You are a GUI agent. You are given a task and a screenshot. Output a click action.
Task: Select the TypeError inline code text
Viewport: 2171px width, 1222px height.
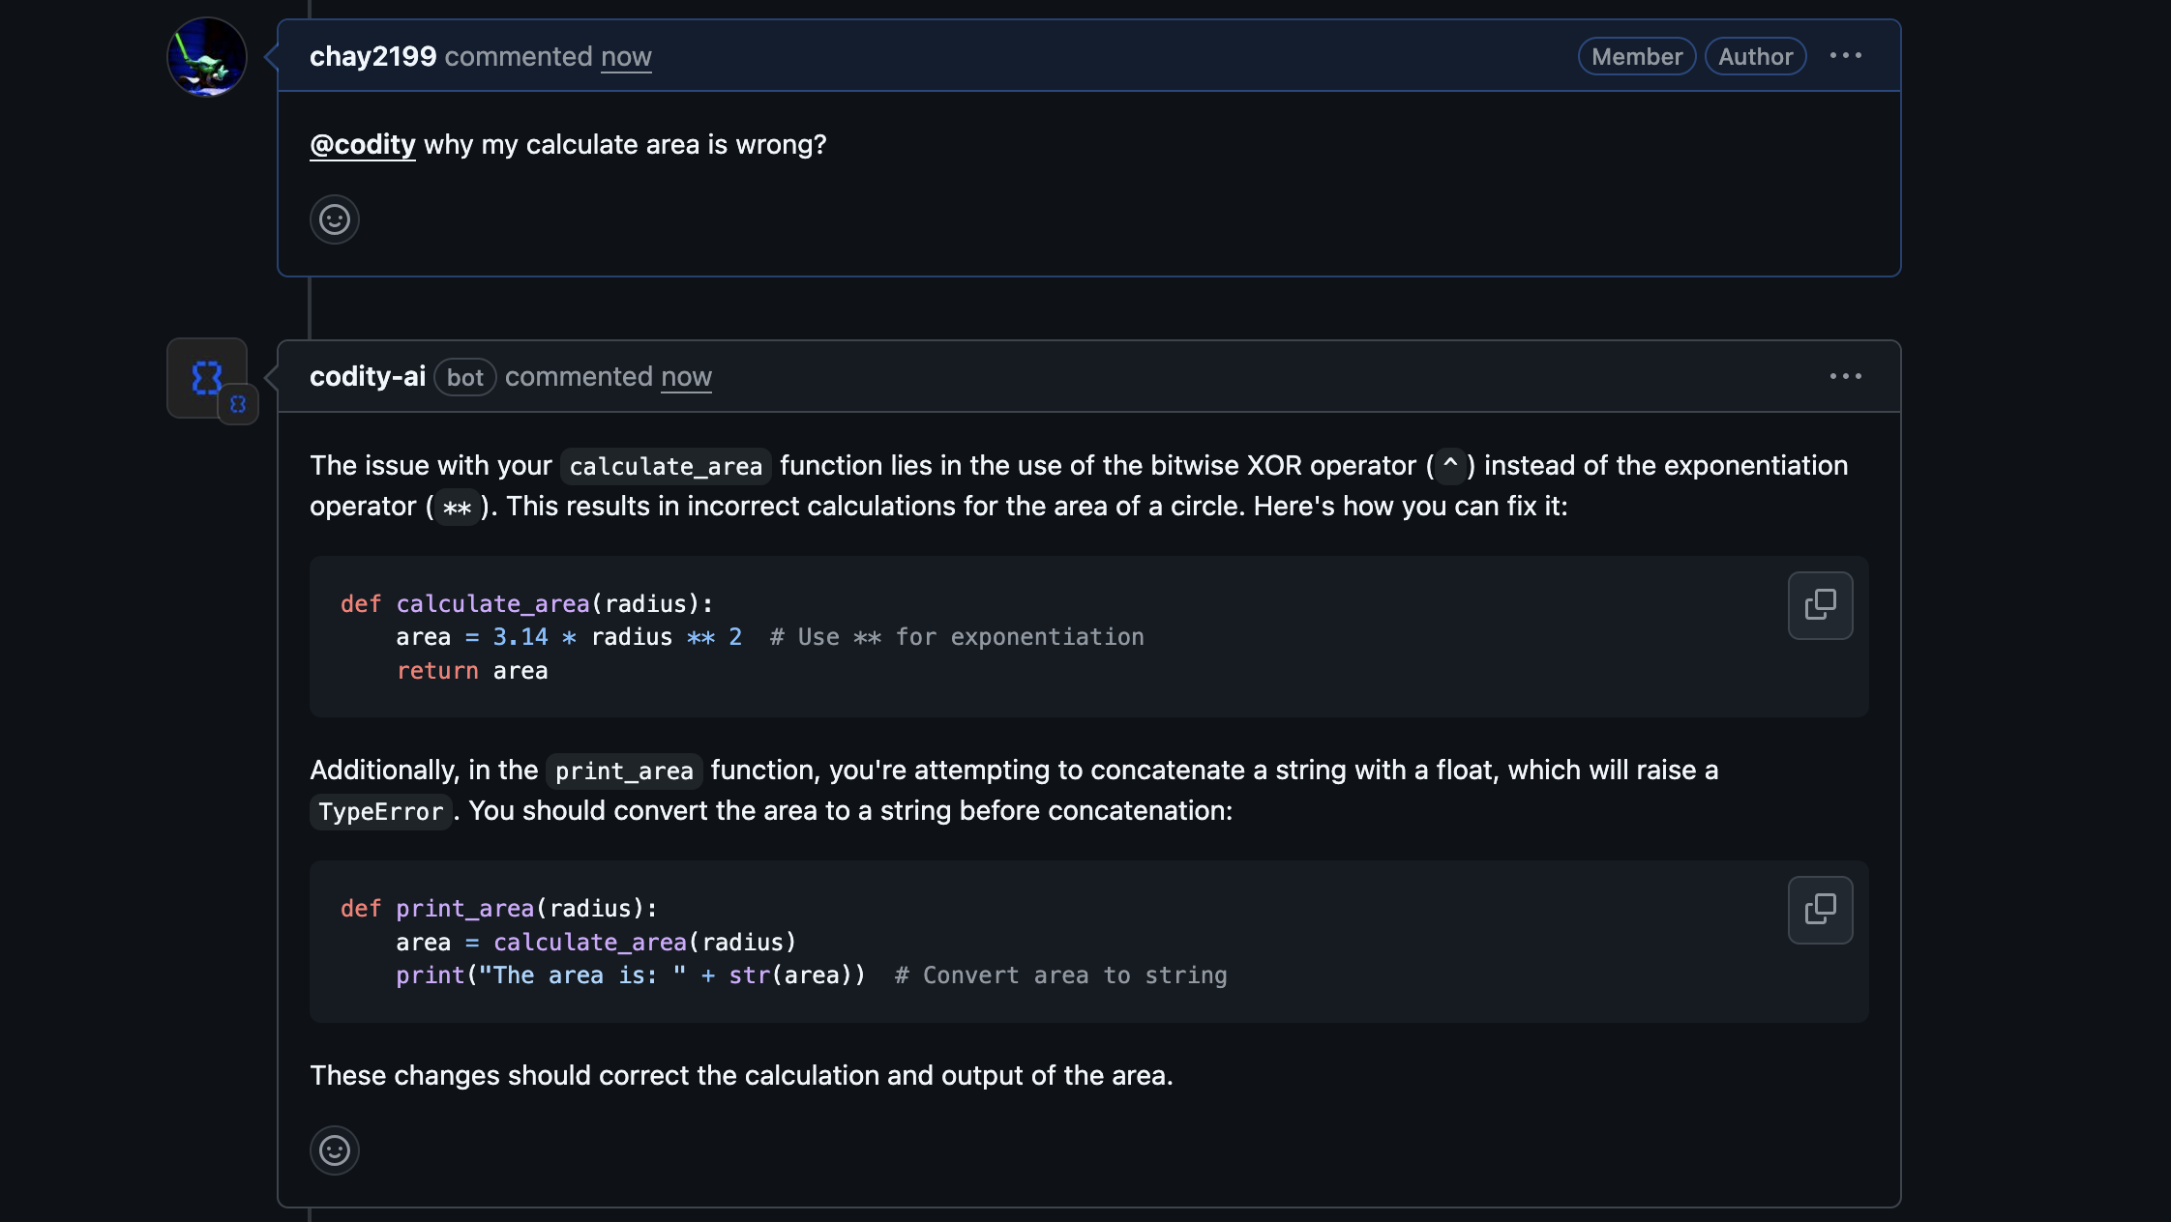click(380, 811)
